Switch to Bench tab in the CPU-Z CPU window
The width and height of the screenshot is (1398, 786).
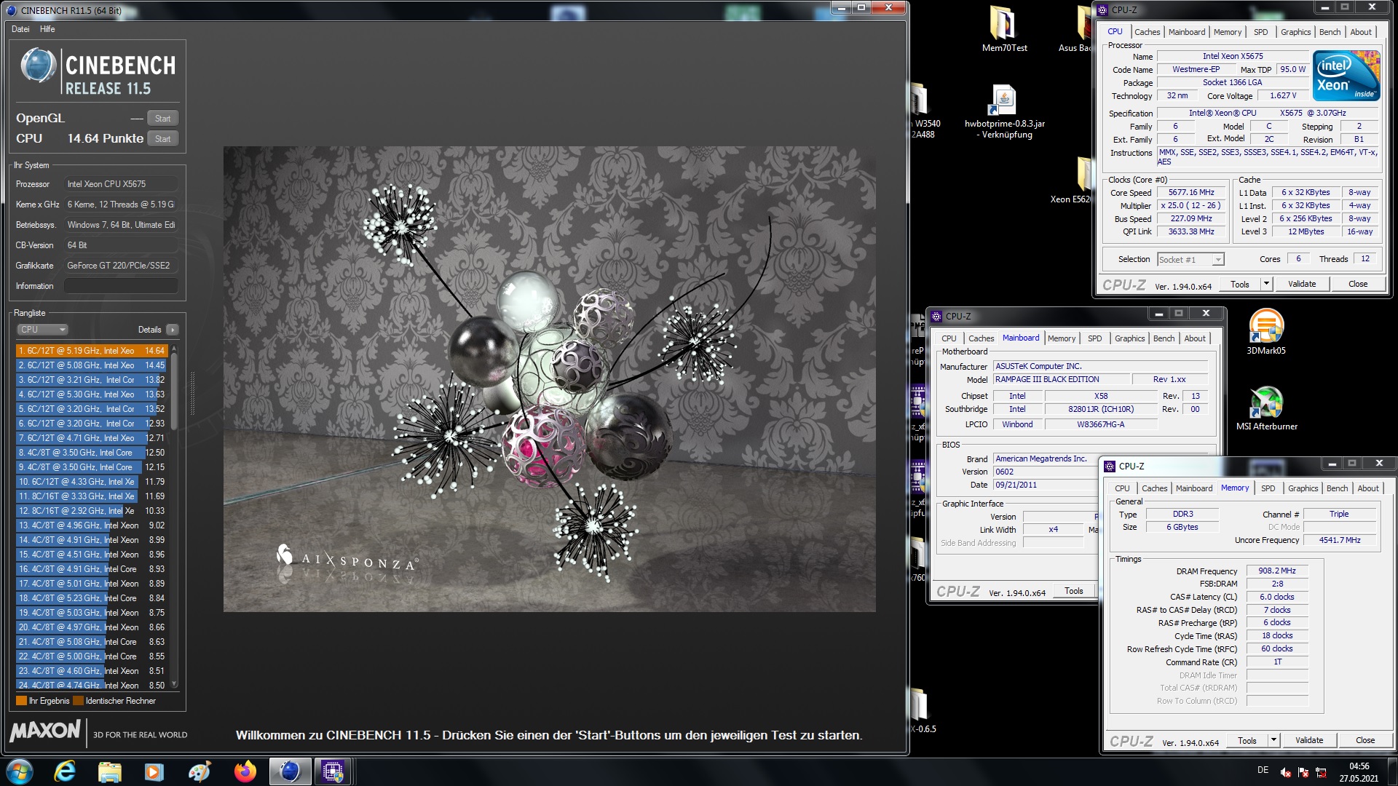coord(1330,32)
